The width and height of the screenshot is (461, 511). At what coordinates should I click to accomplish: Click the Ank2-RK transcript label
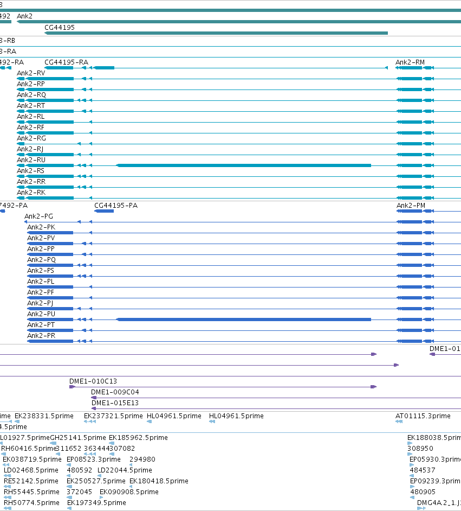pyautogui.click(x=31, y=192)
